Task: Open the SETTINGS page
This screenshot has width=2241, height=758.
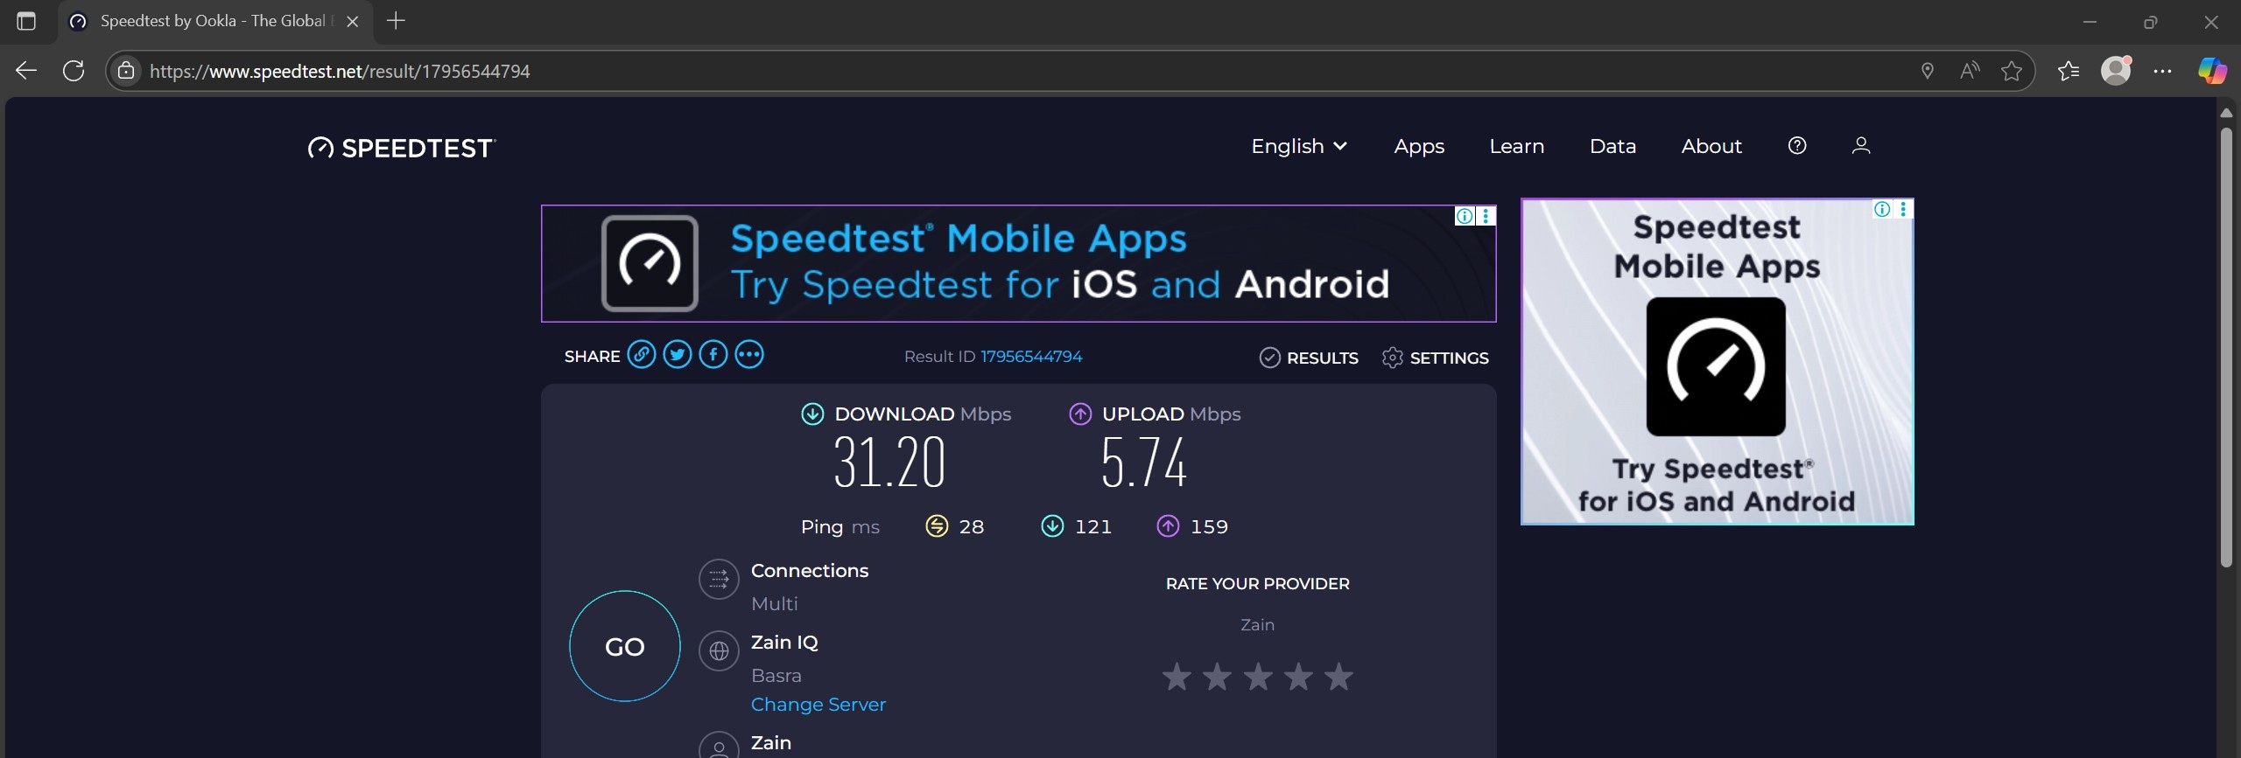Action: 1435,358
